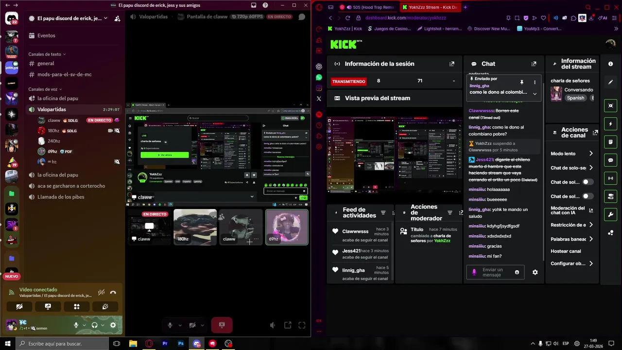Click Discord share screen button in voice panel

pos(48,307)
